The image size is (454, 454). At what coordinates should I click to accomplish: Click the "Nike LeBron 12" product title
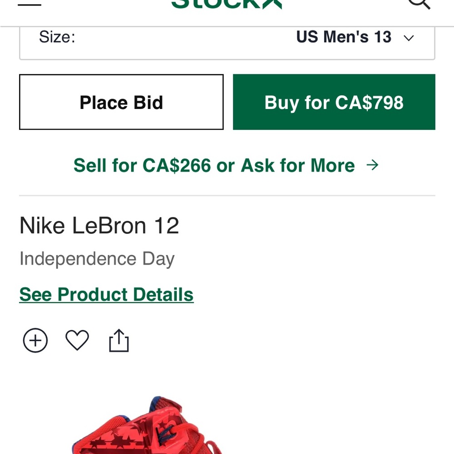[100, 225]
